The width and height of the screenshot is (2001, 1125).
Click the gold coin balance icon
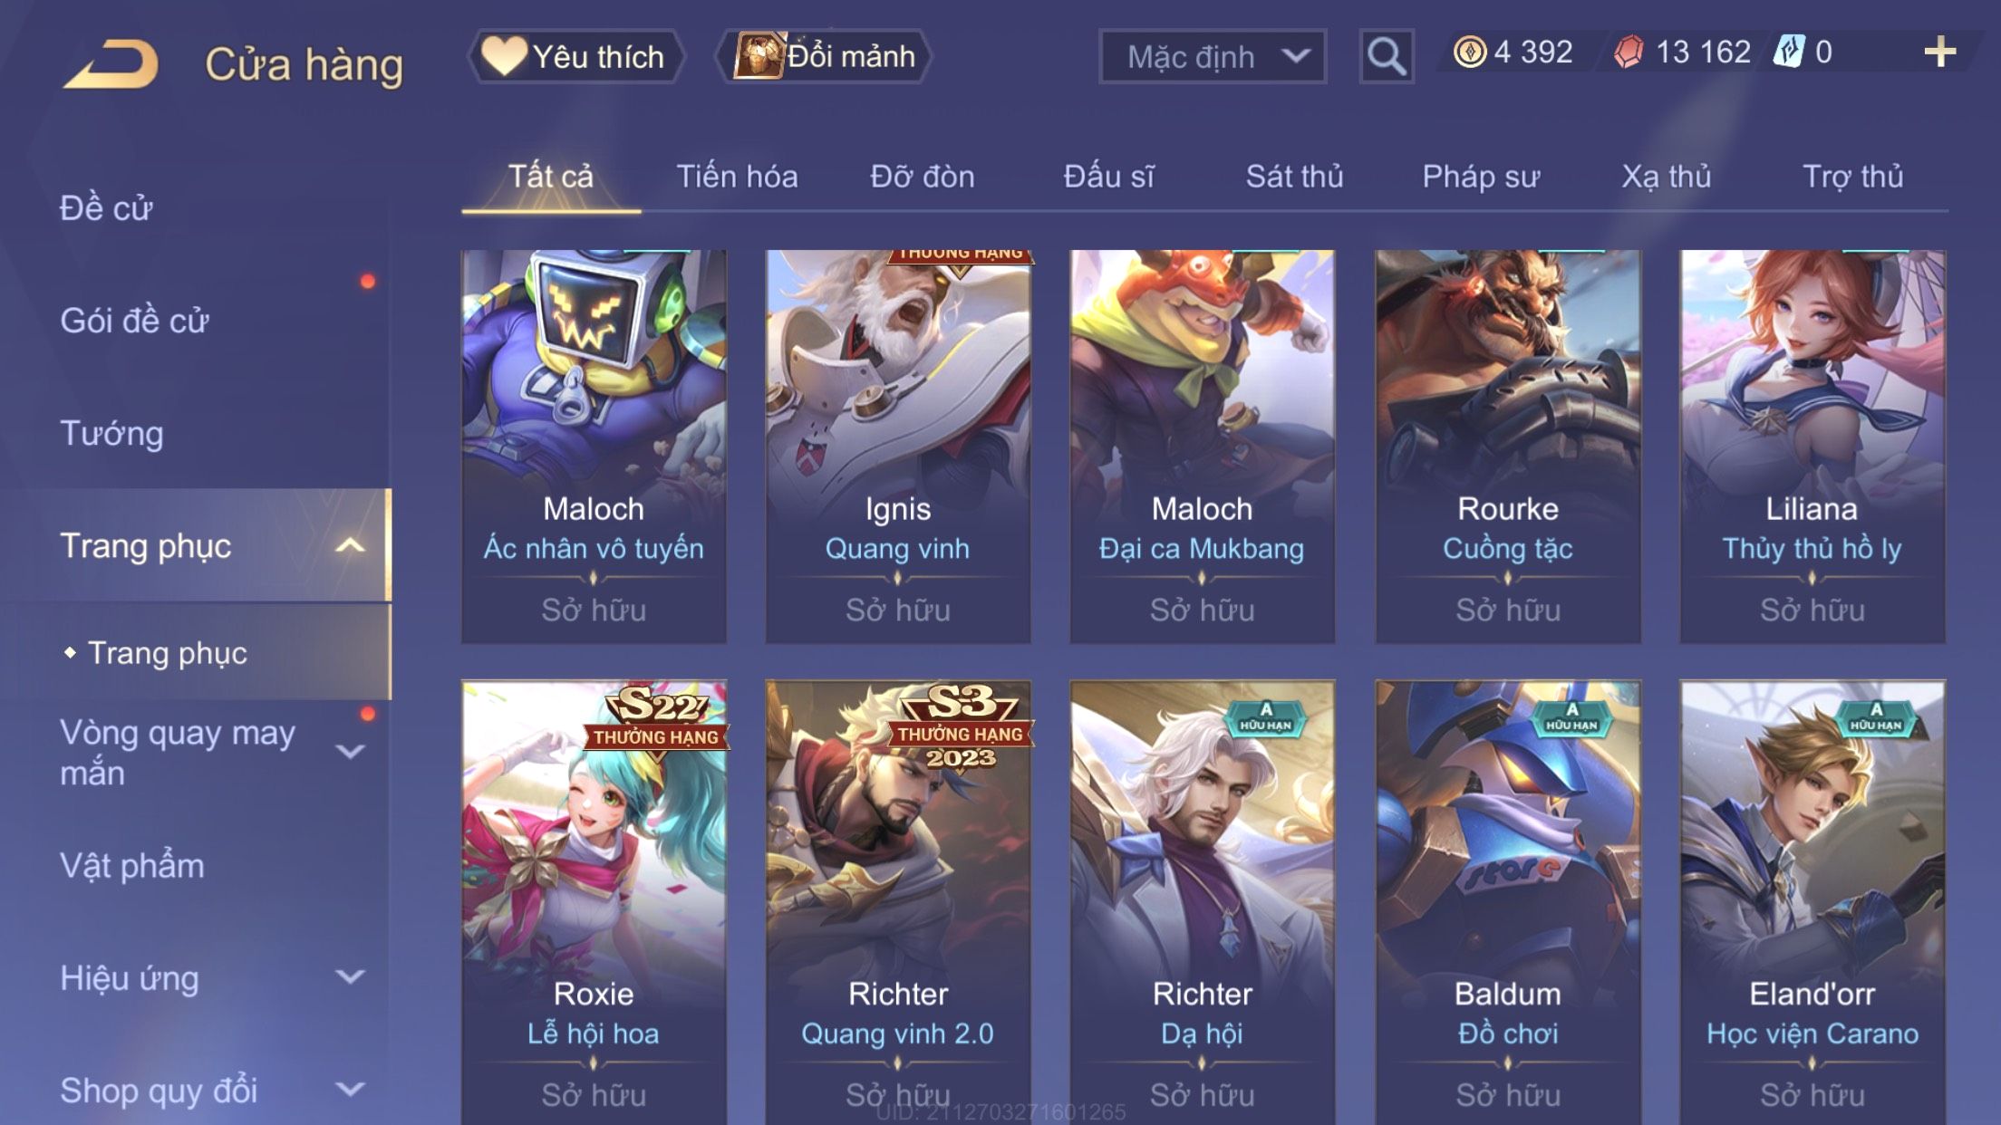tap(1469, 52)
